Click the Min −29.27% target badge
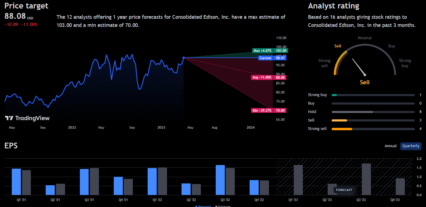Screen dimensions: 426x207 [262, 110]
